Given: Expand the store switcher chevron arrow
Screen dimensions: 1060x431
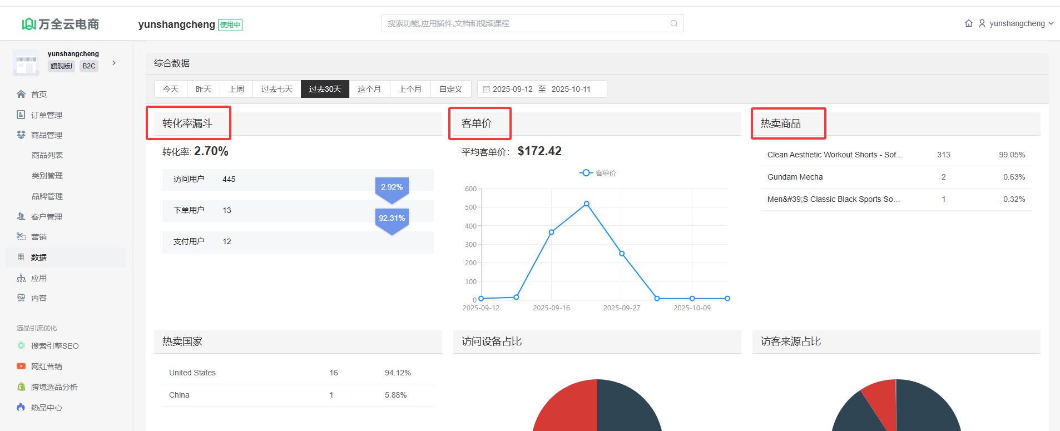Looking at the screenshot, I should coord(114,63).
